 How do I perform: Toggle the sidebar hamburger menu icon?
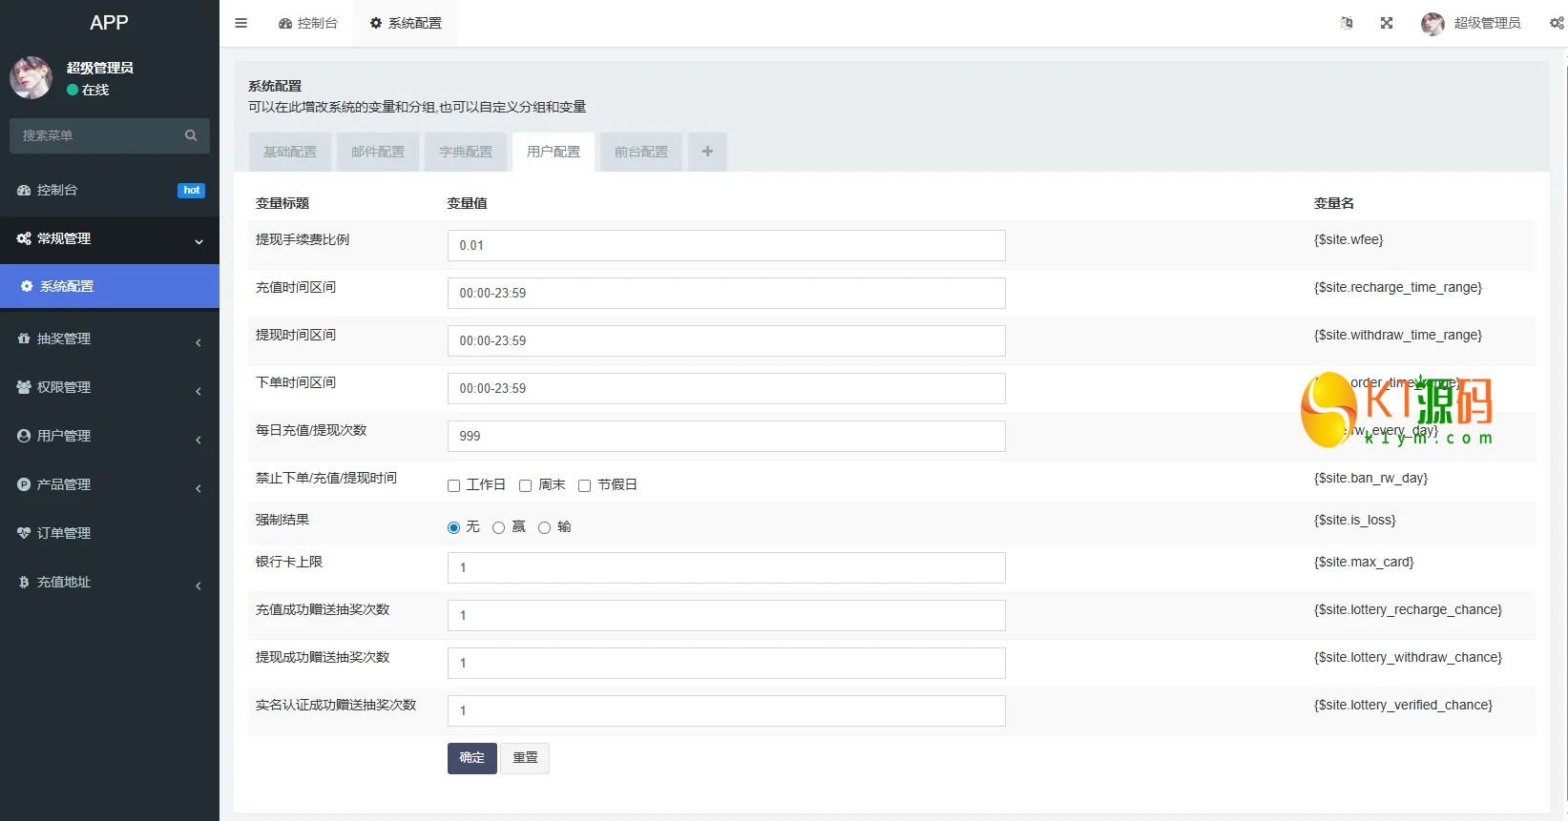point(241,23)
